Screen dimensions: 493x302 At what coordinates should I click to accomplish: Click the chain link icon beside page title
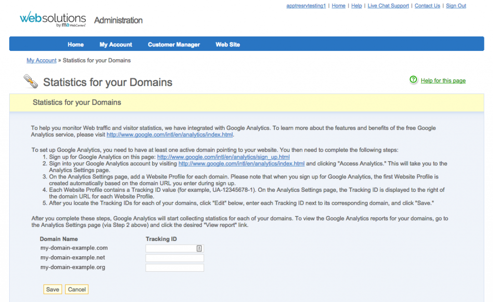[31, 81]
